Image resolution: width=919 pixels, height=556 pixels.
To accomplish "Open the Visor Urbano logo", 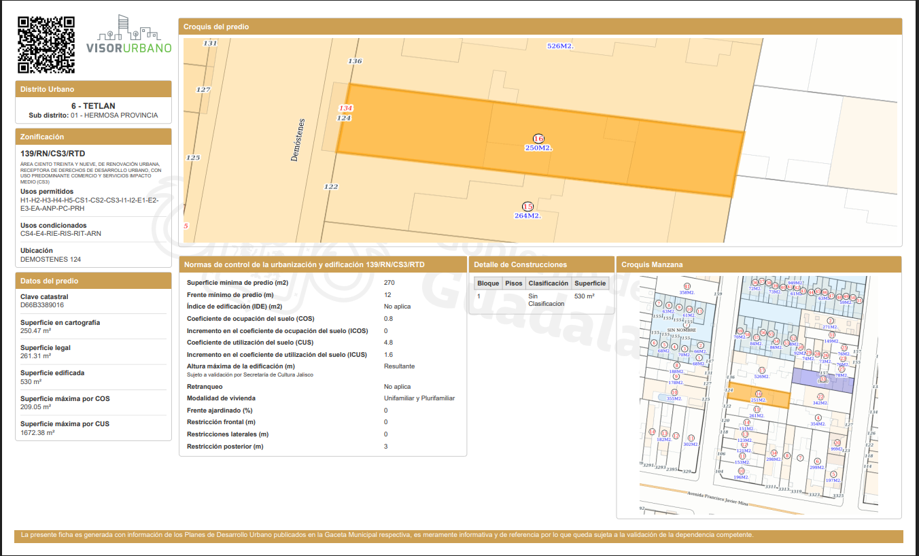I will pos(128,35).
